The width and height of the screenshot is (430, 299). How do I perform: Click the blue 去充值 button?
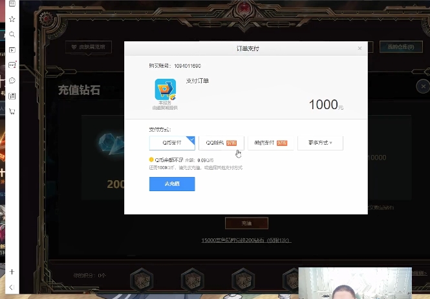coord(172,183)
